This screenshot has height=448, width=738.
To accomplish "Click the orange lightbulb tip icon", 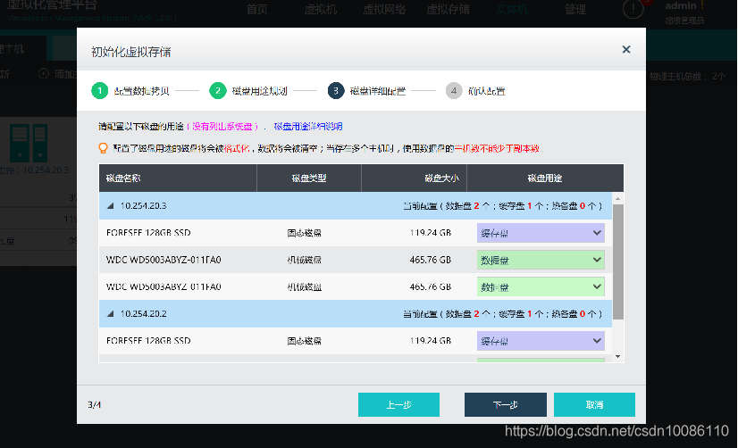I will [x=103, y=148].
